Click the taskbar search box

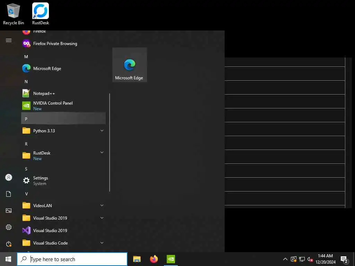click(72, 259)
